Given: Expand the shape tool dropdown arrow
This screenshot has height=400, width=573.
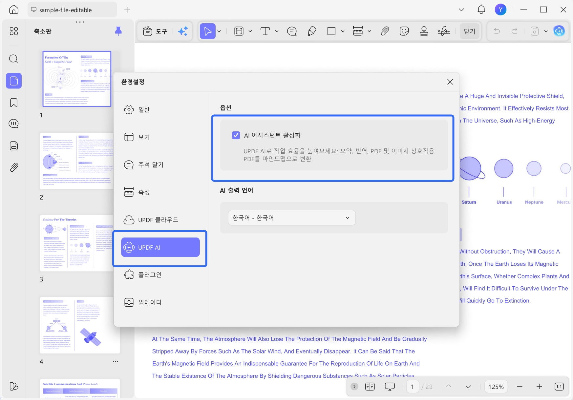Looking at the screenshot, I should 343,31.
